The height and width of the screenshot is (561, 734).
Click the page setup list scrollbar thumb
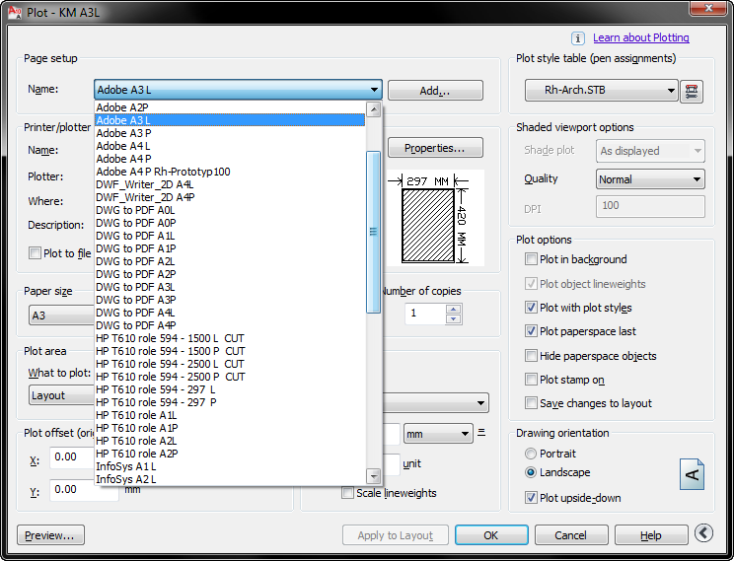pos(373,232)
